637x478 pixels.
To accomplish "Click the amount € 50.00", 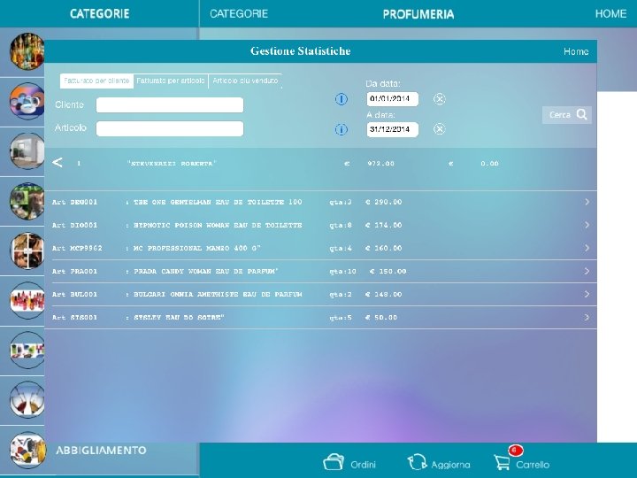I will click(x=381, y=318).
